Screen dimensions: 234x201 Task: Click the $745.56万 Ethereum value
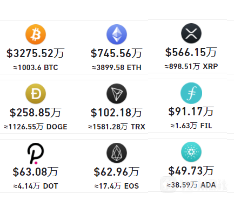pyautogui.click(x=117, y=53)
